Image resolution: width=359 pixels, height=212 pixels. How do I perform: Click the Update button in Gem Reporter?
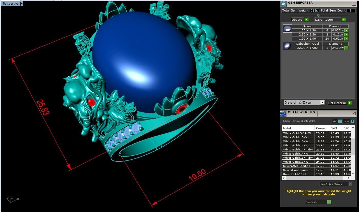[298, 20]
